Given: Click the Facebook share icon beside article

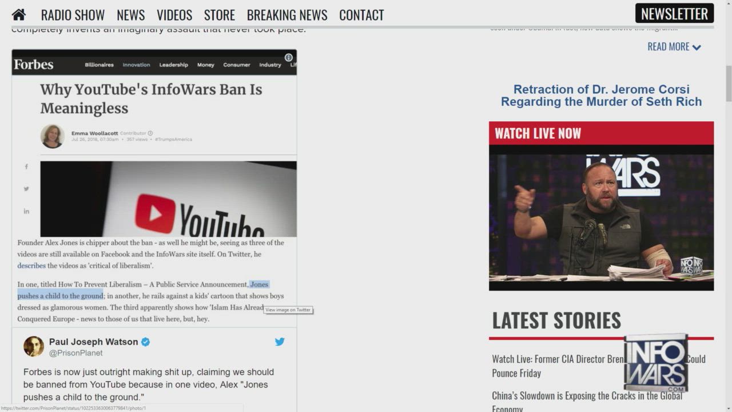Looking at the screenshot, I should 26,167.
